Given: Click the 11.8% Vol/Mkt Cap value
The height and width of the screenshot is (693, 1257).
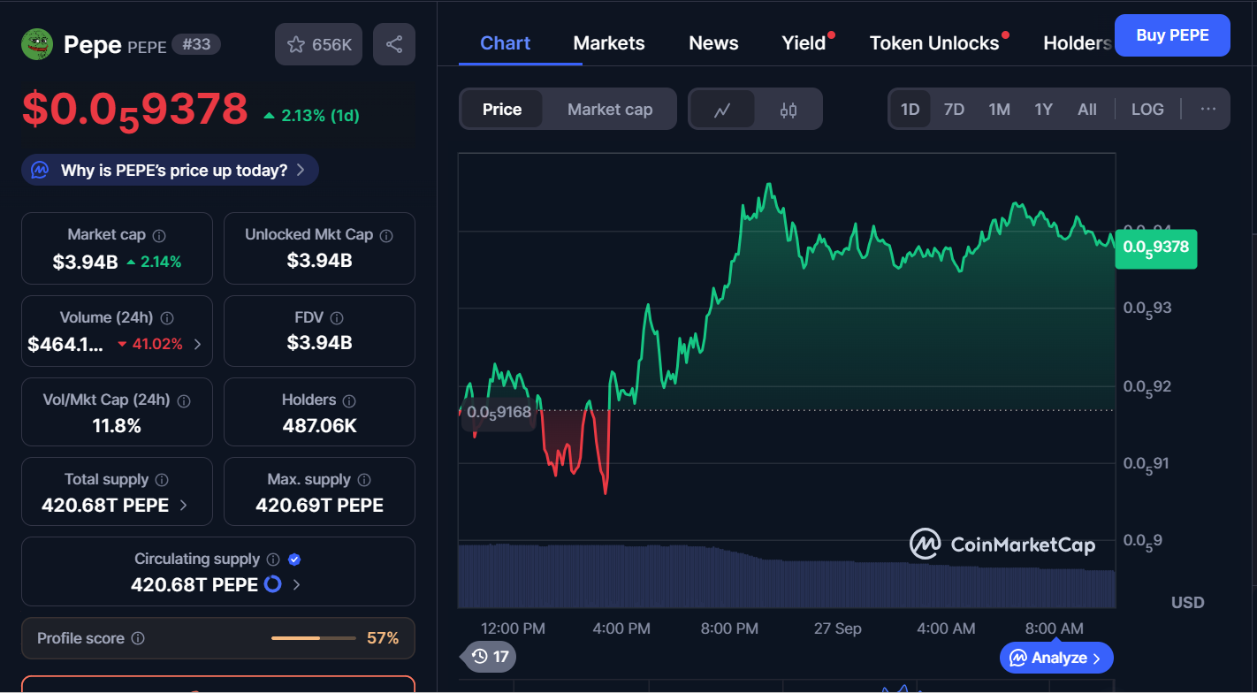Looking at the screenshot, I should click(x=117, y=426).
